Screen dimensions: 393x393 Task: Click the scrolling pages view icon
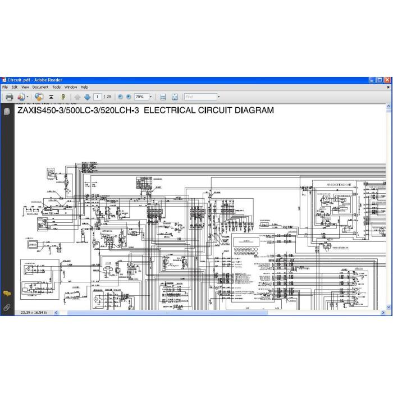pos(163,97)
